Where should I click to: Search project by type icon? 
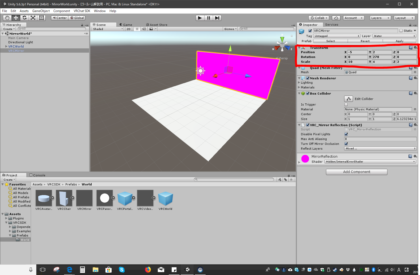[280, 180]
